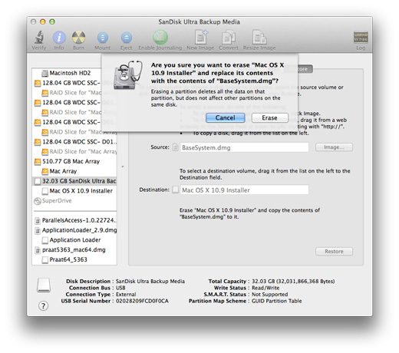Select Application Loader volume

coord(74,240)
